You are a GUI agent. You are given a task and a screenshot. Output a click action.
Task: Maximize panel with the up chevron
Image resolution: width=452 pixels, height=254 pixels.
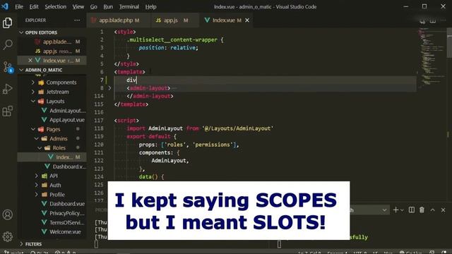[x=432, y=210]
